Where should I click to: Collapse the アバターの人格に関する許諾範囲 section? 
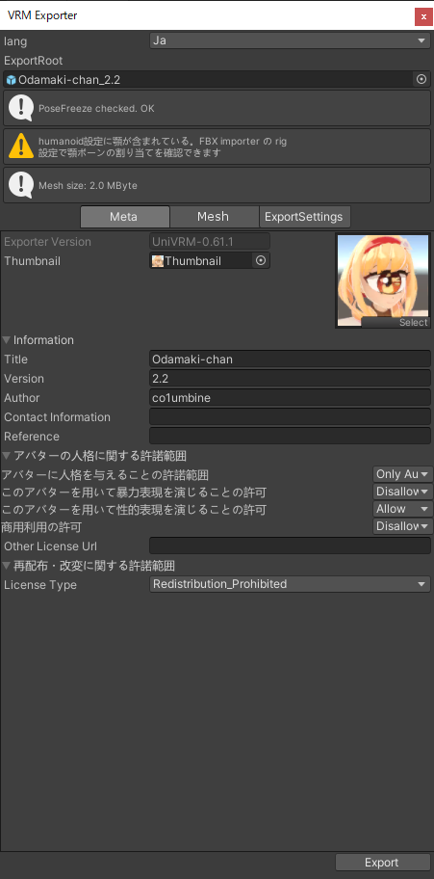tap(7, 455)
